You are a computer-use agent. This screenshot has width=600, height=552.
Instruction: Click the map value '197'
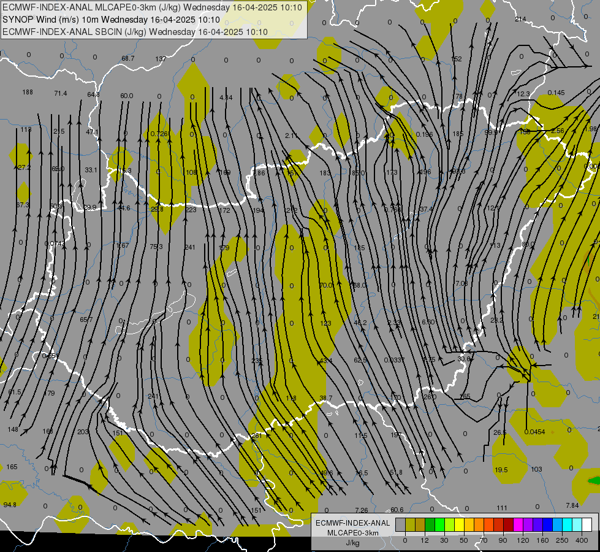pos(396,434)
